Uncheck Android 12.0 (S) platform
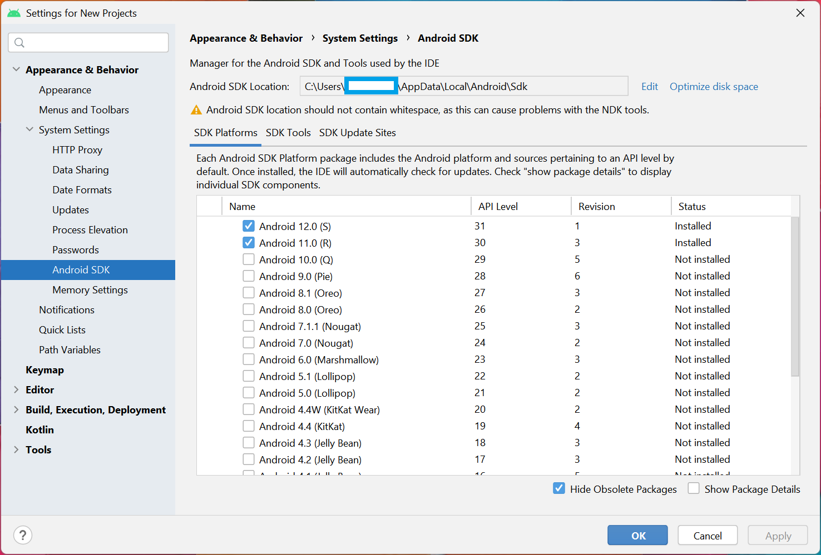Screen dimensions: 821x555 pyautogui.click(x=249, y=226)
